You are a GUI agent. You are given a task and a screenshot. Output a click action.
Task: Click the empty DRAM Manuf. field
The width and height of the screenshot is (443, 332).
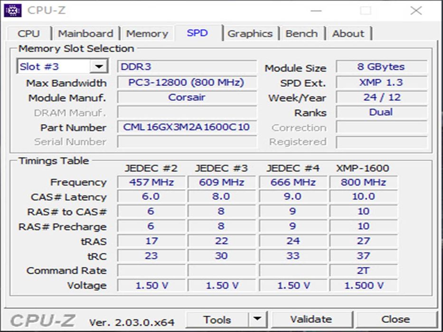tap(187, 112)
